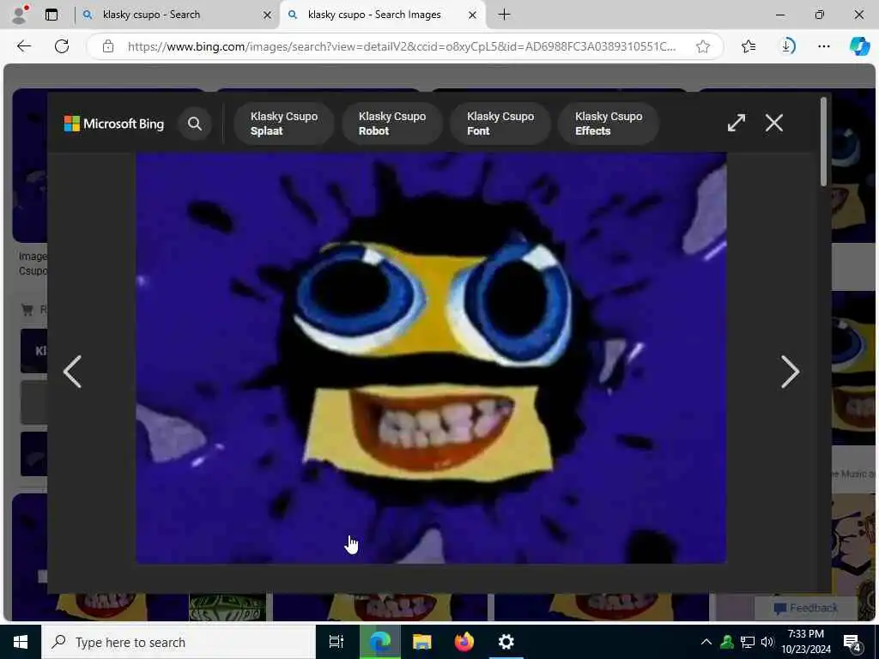Open Firefox from the taskbar

[464, 642]
